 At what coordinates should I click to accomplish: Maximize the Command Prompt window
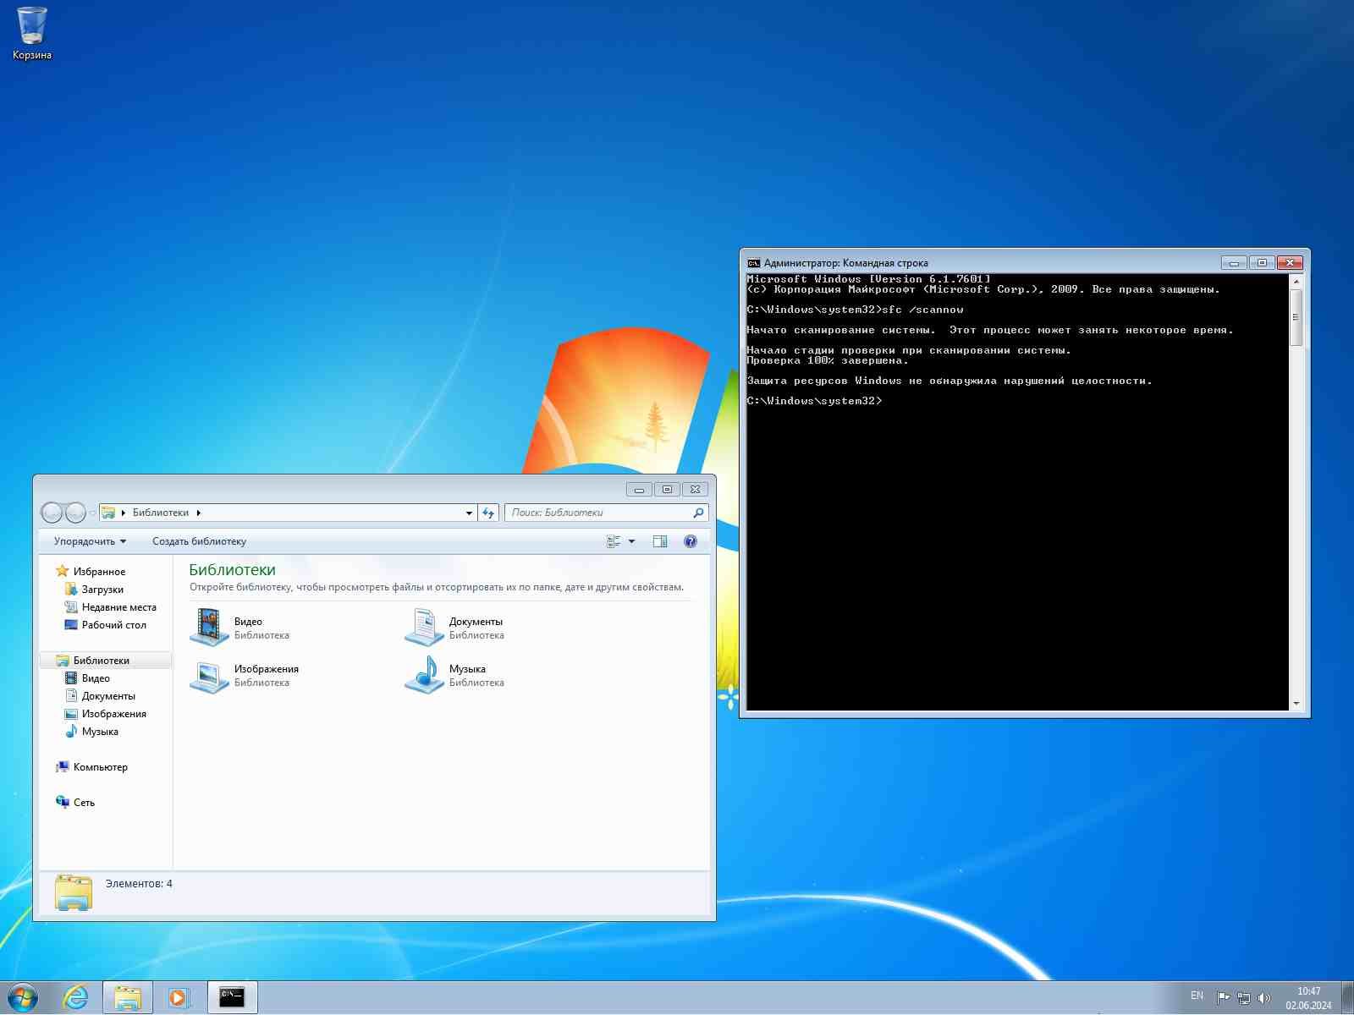(1262, 263)
